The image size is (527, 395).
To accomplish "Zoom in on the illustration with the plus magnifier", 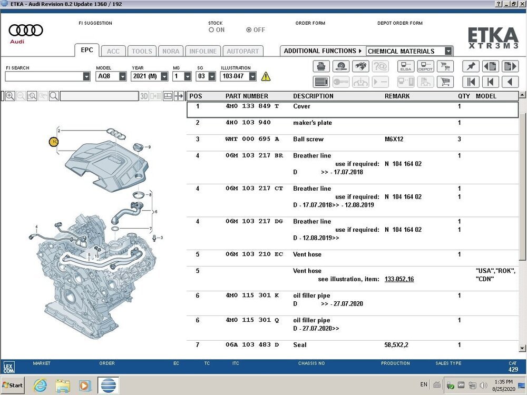I will 10,96.
